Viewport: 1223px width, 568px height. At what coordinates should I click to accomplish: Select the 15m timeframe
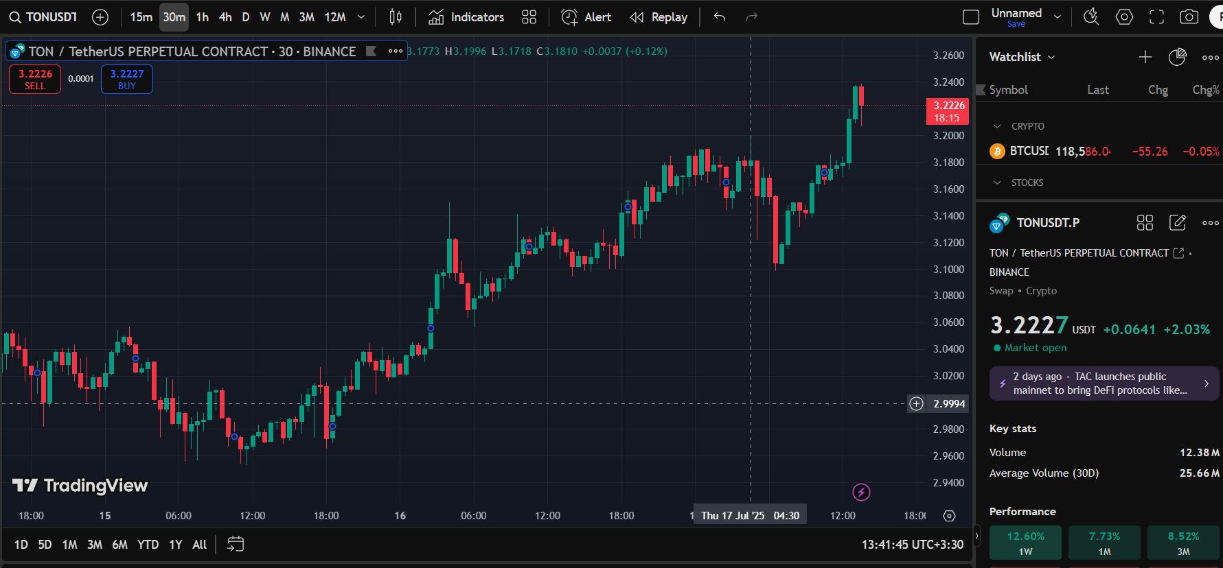[x=141, y=17]
